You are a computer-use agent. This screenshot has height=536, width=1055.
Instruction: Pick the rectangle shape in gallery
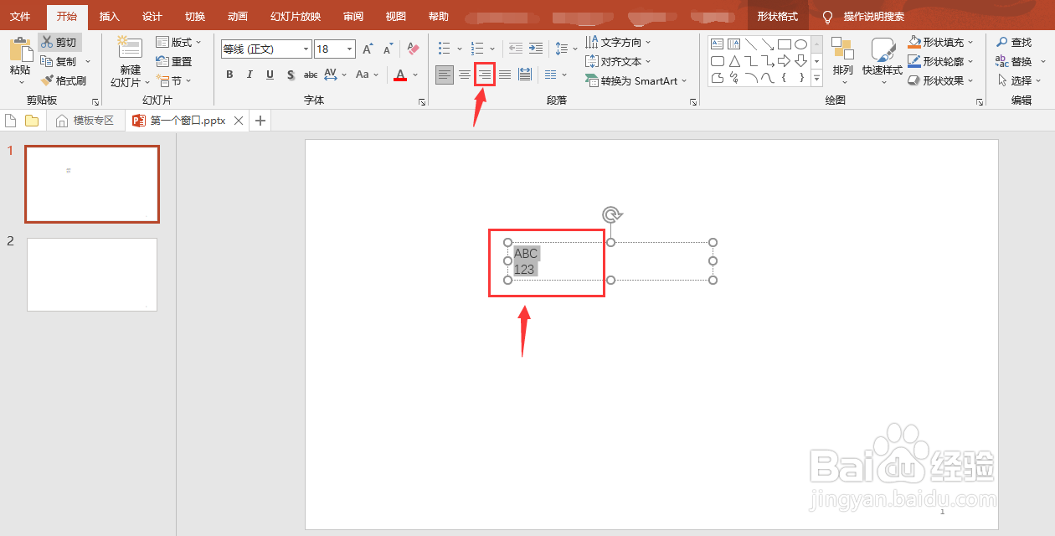[x=784, y=44]
